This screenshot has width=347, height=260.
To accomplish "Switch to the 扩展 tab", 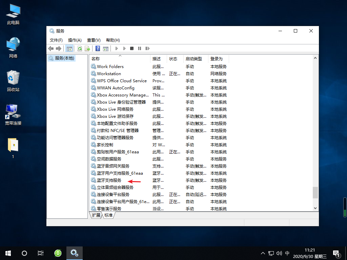I will pyautogui.click(x=96, y=215).
